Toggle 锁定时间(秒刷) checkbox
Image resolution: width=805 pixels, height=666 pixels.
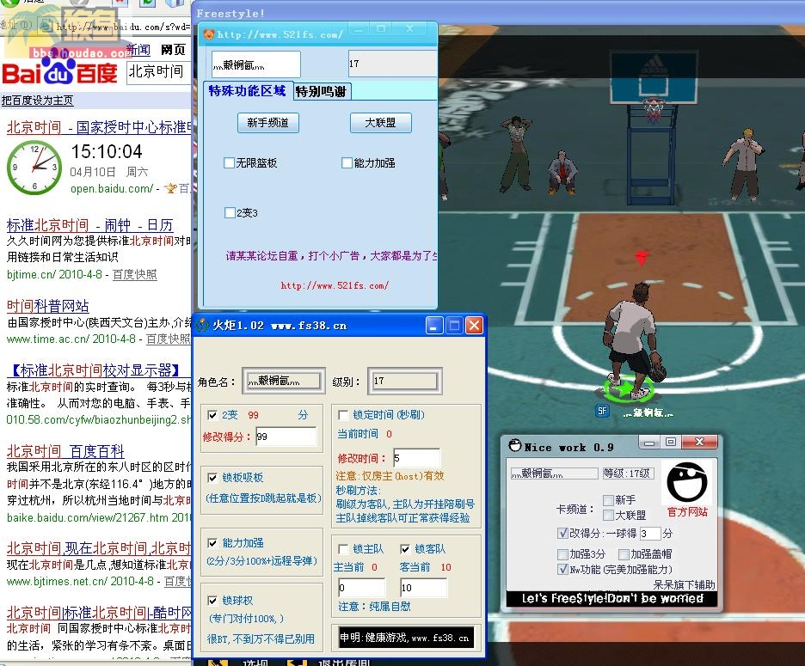coord(343,414)
